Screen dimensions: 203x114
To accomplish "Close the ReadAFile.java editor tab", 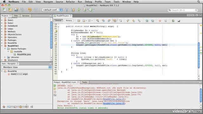I will (71, 16).
